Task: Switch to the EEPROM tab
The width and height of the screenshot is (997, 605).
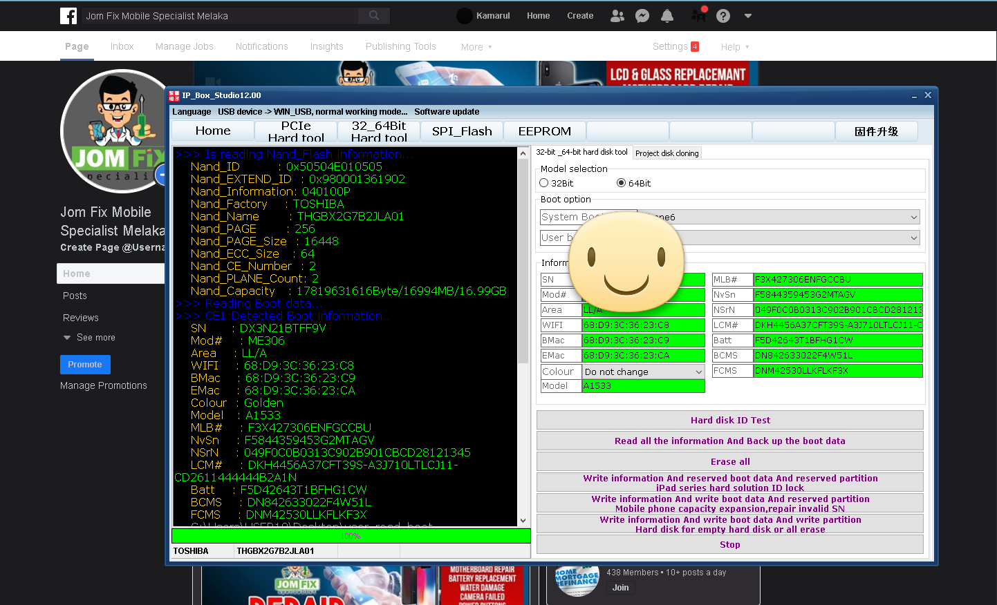Action: [545, 131]
